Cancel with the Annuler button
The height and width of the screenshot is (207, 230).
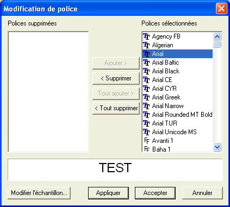202,193
